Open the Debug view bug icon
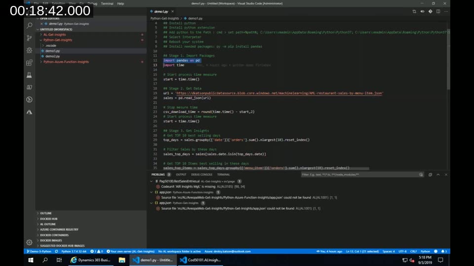Screen dimensions: 474x266 coord(29,50)
